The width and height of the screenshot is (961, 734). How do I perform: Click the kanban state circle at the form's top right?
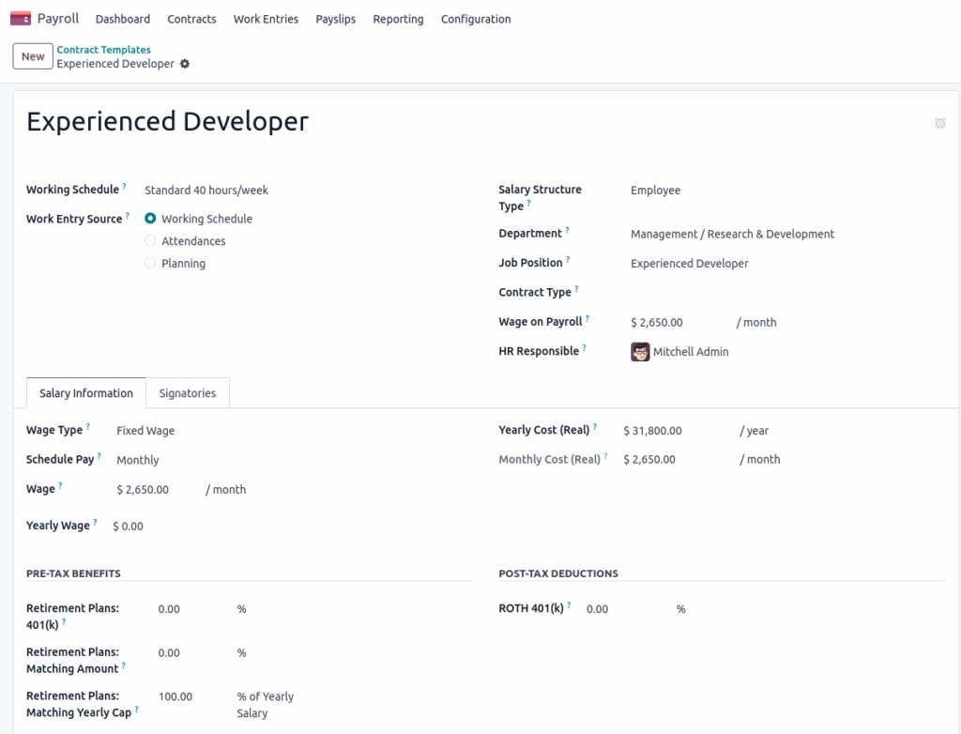939,123
